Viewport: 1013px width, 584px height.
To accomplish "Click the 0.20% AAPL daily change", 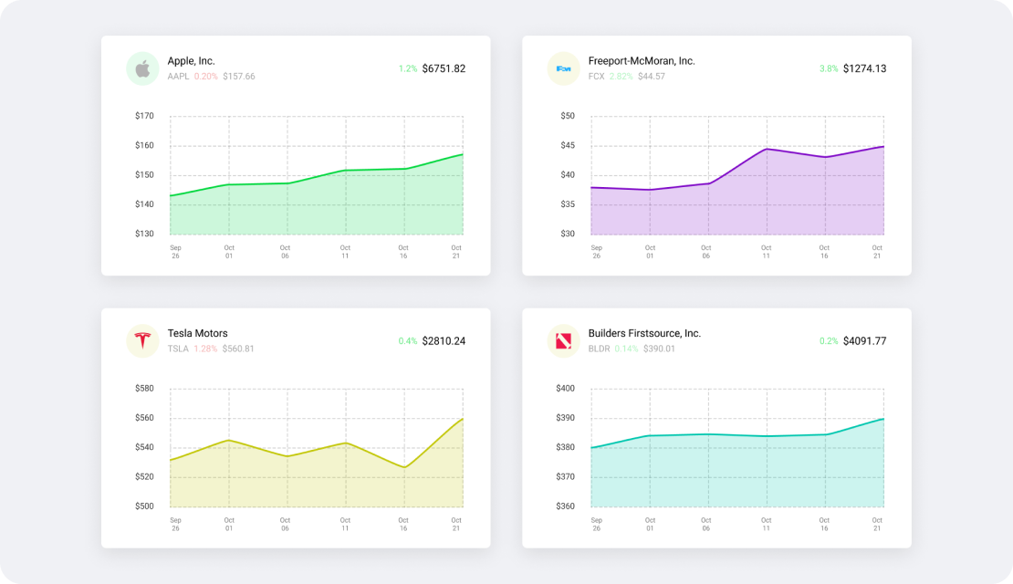I will coord(206,77).
